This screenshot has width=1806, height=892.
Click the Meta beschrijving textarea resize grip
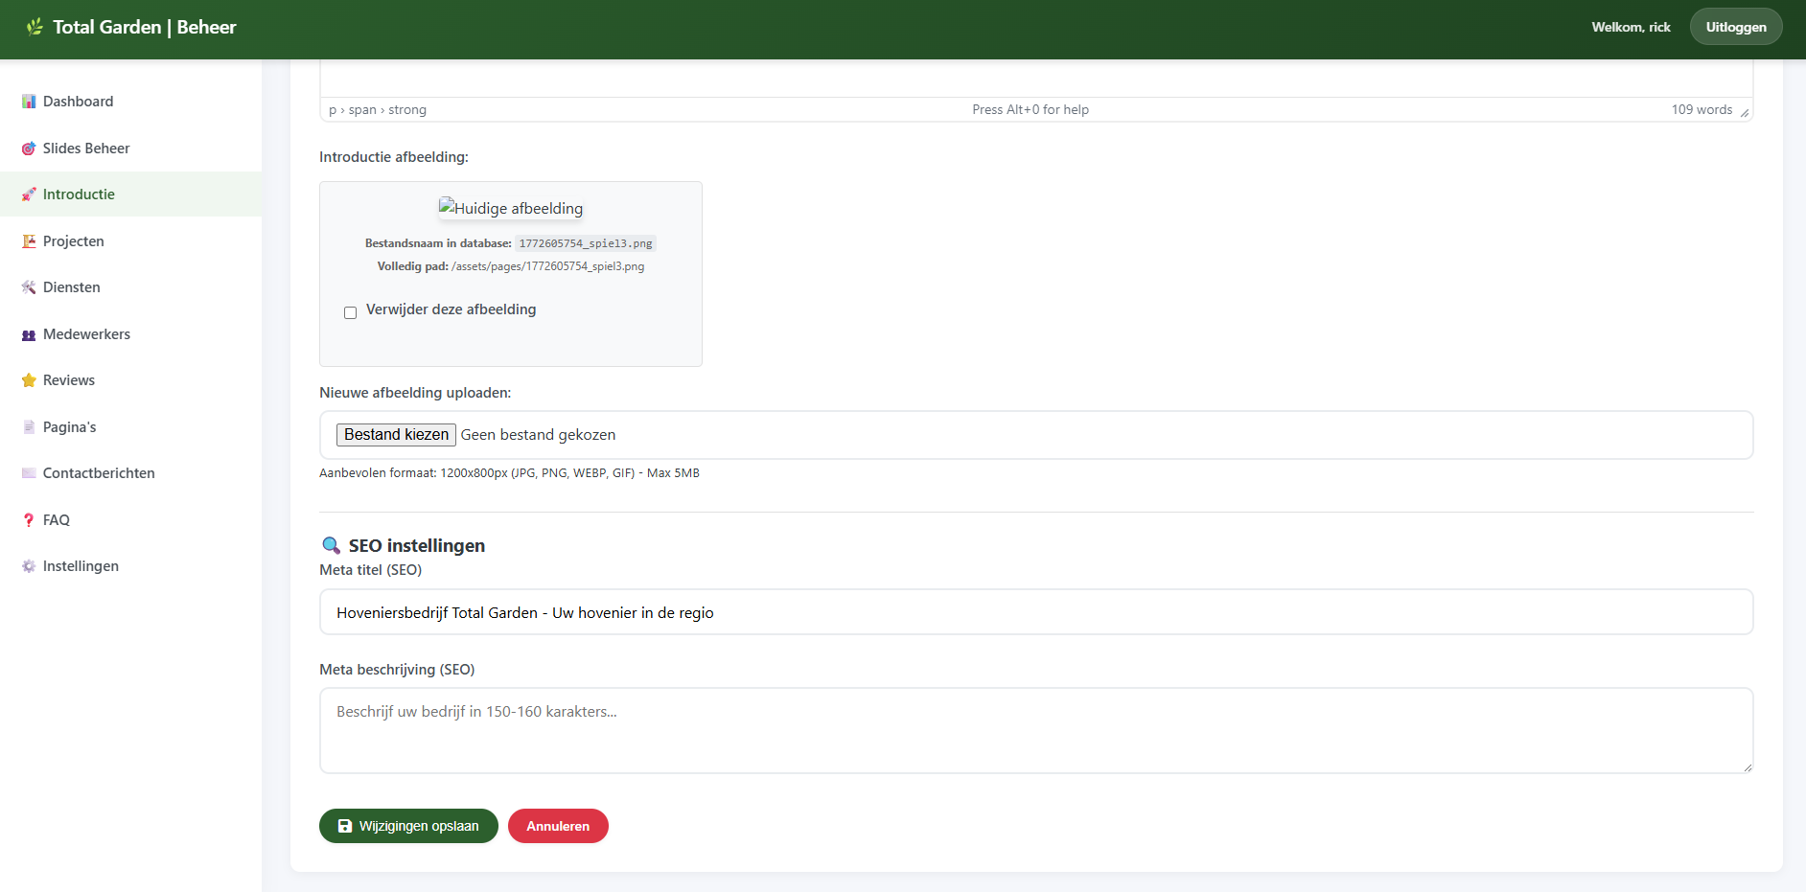(x=1748, y=766)
